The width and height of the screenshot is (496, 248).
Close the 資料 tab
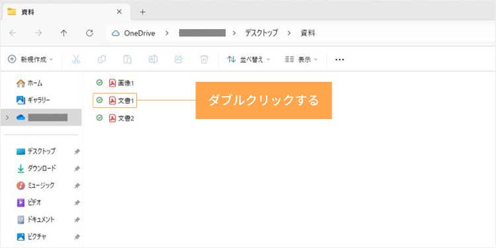click(119, 12)
